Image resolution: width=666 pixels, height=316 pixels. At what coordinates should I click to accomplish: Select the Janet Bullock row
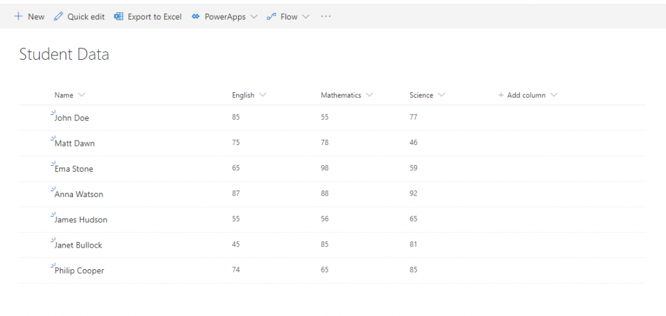pos(332,245)
